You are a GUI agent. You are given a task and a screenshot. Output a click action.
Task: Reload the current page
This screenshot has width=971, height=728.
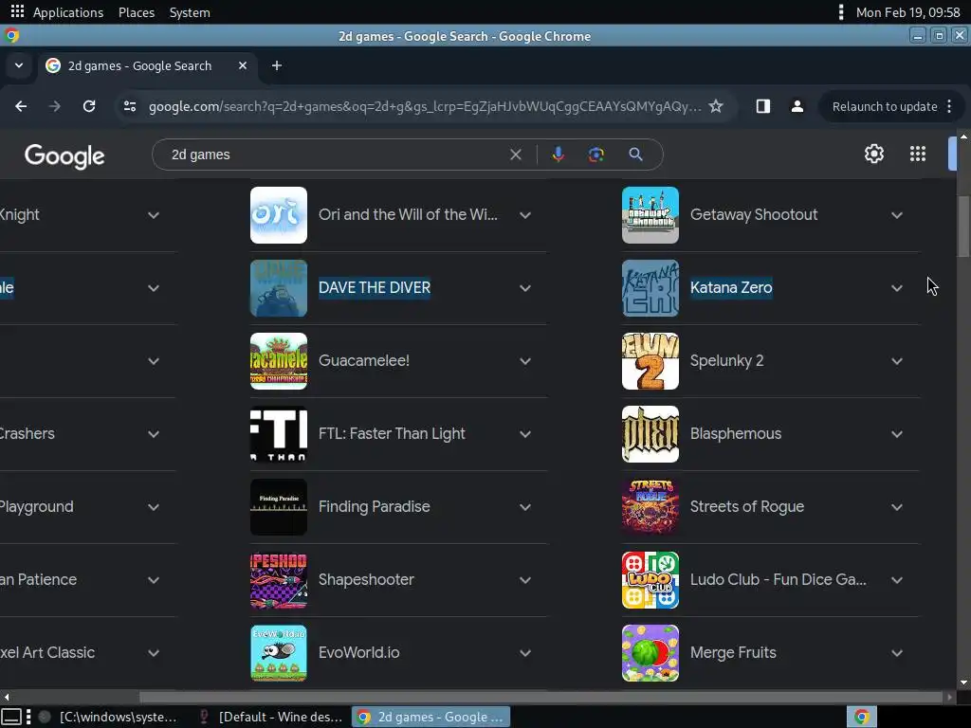coord(89,106)
